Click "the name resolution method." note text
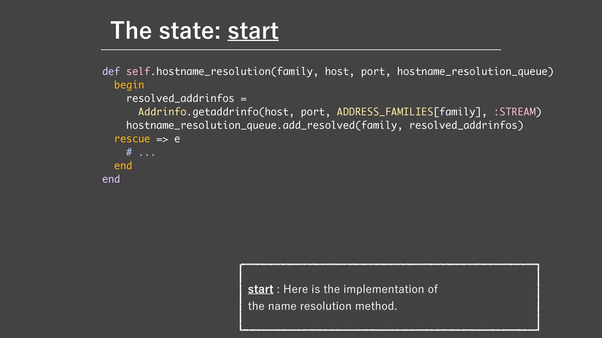Viewport: 602px width, 338px height. coord(322,306)
